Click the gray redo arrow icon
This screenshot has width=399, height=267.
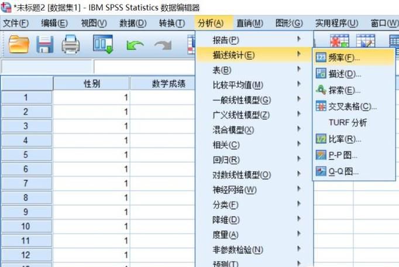pos(163,45)
